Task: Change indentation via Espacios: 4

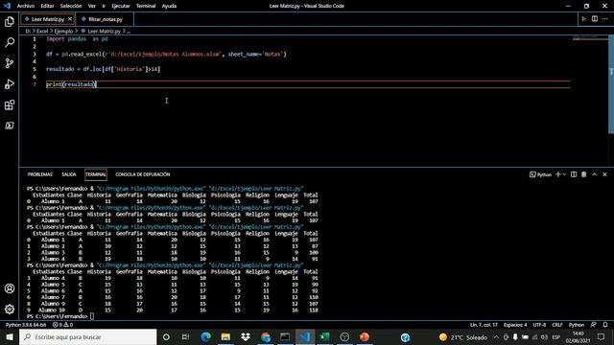Action: pos(515,325)
